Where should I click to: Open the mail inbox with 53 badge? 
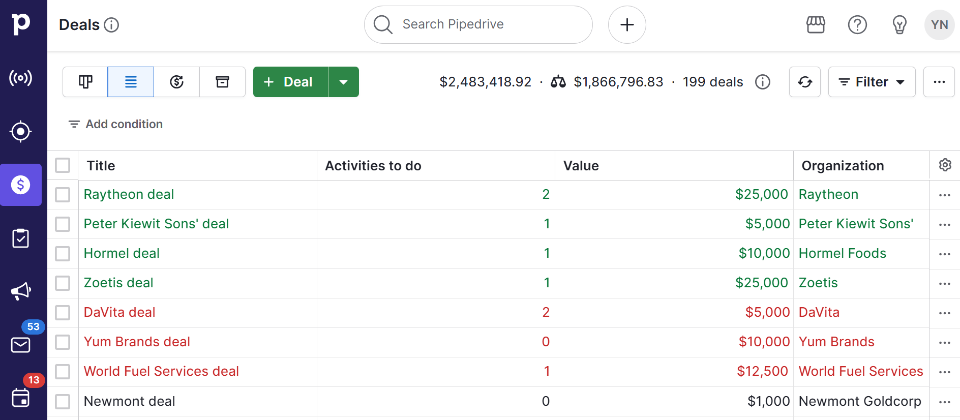point(21,345)
